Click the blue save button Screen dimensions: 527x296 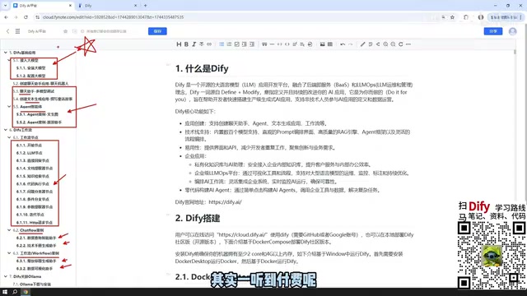pos(157,31)
